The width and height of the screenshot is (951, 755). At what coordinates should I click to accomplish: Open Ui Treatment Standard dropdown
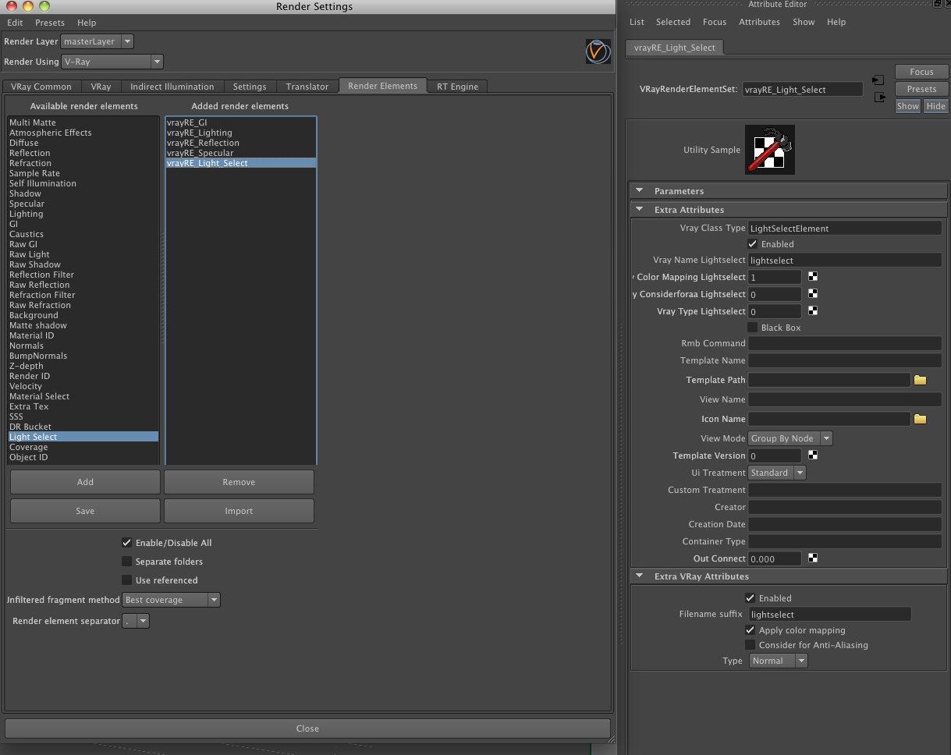(x=776, y=473)
